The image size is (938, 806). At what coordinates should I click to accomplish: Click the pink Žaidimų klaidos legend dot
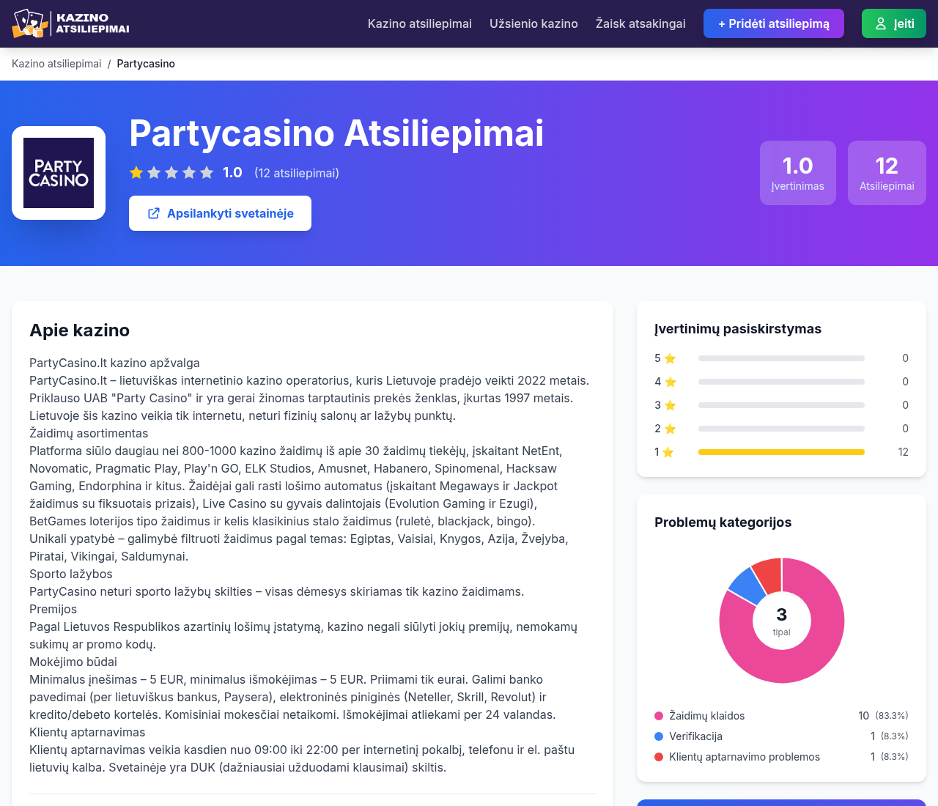click(659, 716)
